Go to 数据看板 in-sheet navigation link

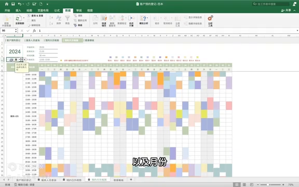click(x=89, y=41)
